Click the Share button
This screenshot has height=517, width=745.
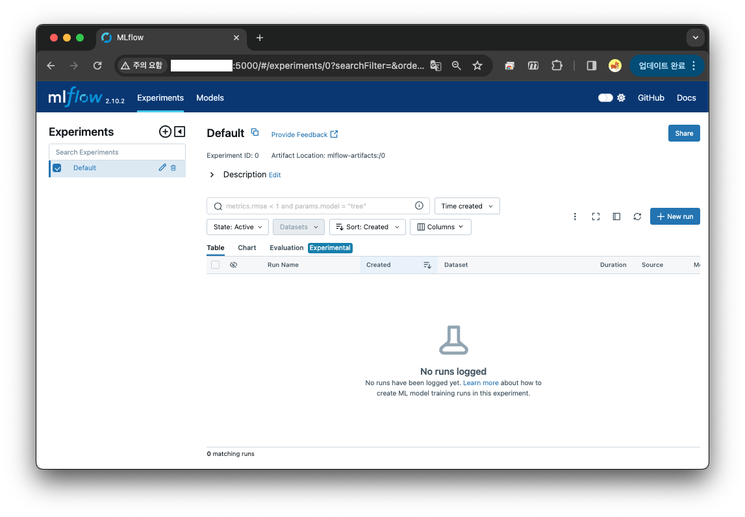pyautogui.click(x=684, y=134)
